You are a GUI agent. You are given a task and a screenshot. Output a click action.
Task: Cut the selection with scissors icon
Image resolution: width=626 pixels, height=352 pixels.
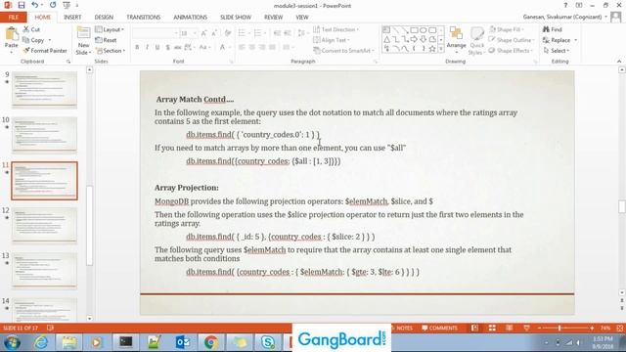[31, 29]
